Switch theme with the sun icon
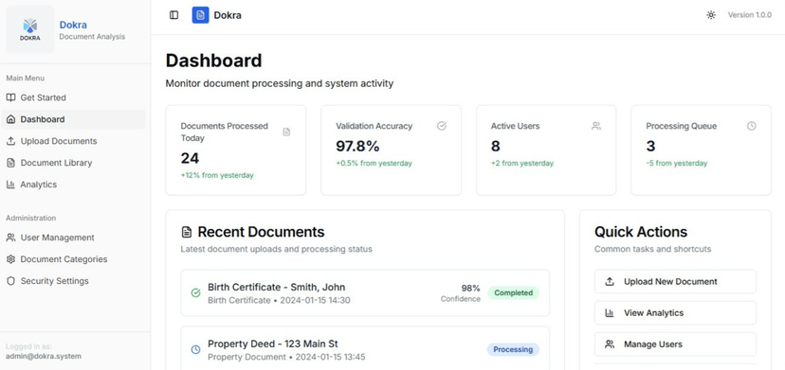This screenshot has width=785, height=370. coord(711,15)
